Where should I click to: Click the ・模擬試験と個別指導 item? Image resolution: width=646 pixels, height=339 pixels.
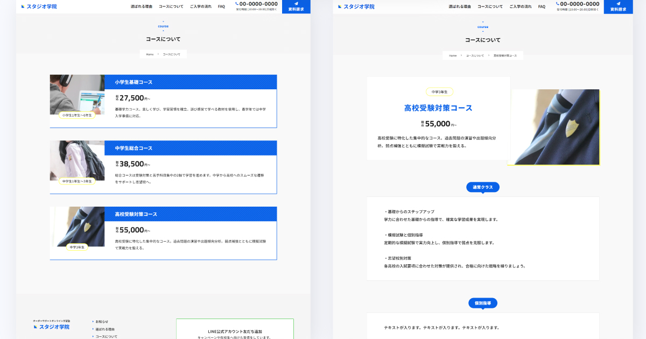(x=404, y=235)
